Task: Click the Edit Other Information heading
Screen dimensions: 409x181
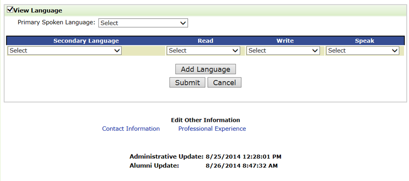Action: [205, 120]
